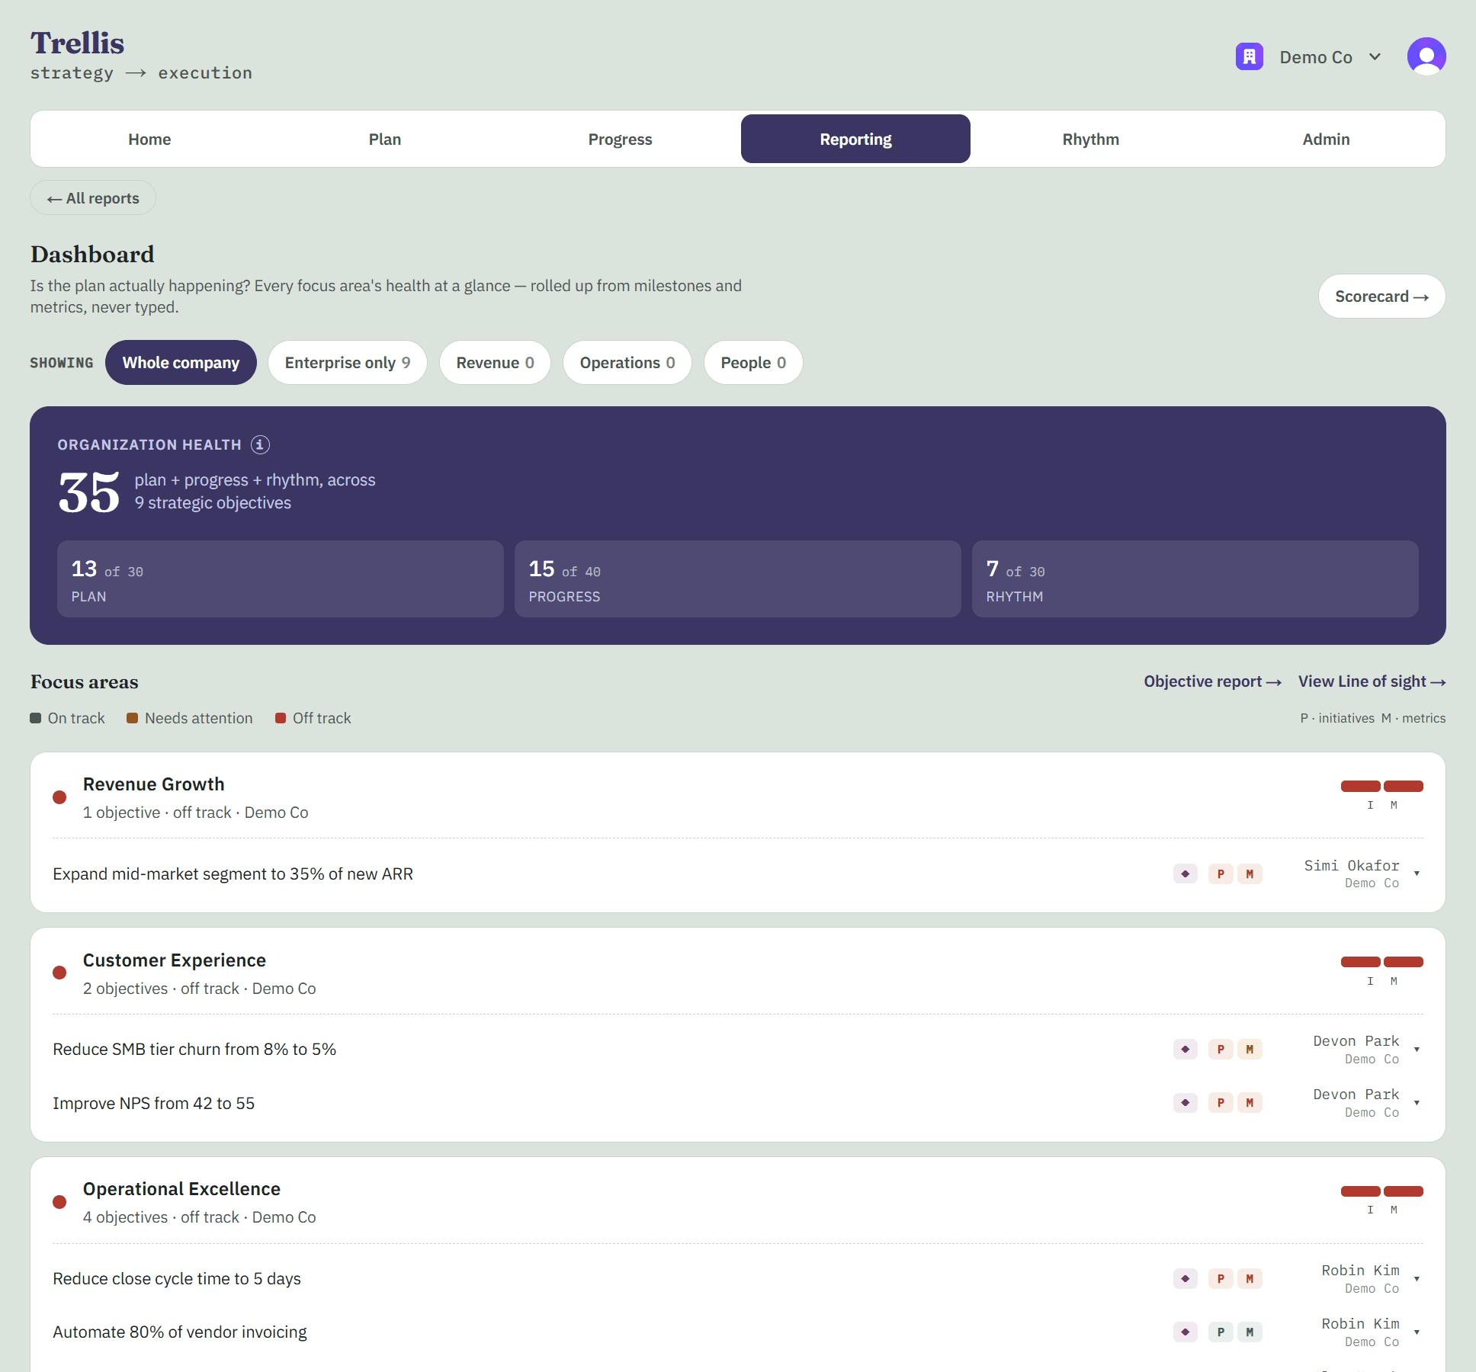The image size is (1476, 1372).
Task: Open the Progress tab
Action: [x=620, y=139]
